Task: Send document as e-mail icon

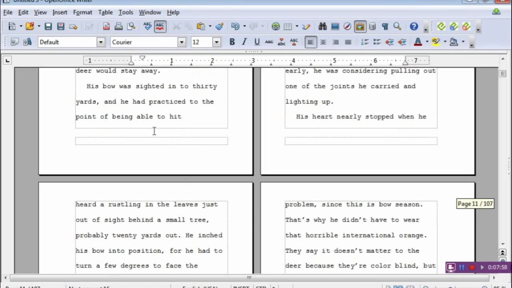Action: click(73, 26)
